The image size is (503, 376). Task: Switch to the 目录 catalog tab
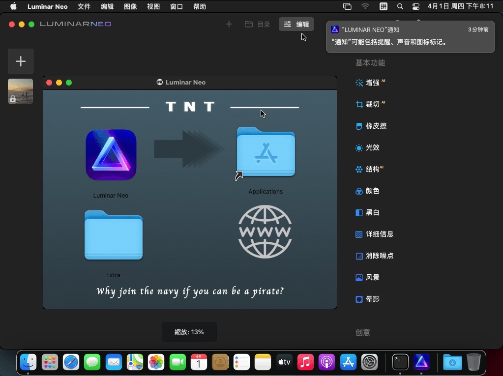click(257, 24)
